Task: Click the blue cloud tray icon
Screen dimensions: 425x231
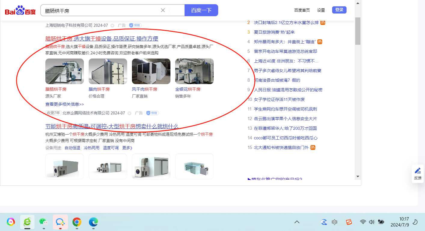Action: pyautogui.click(x=324, y=222)
